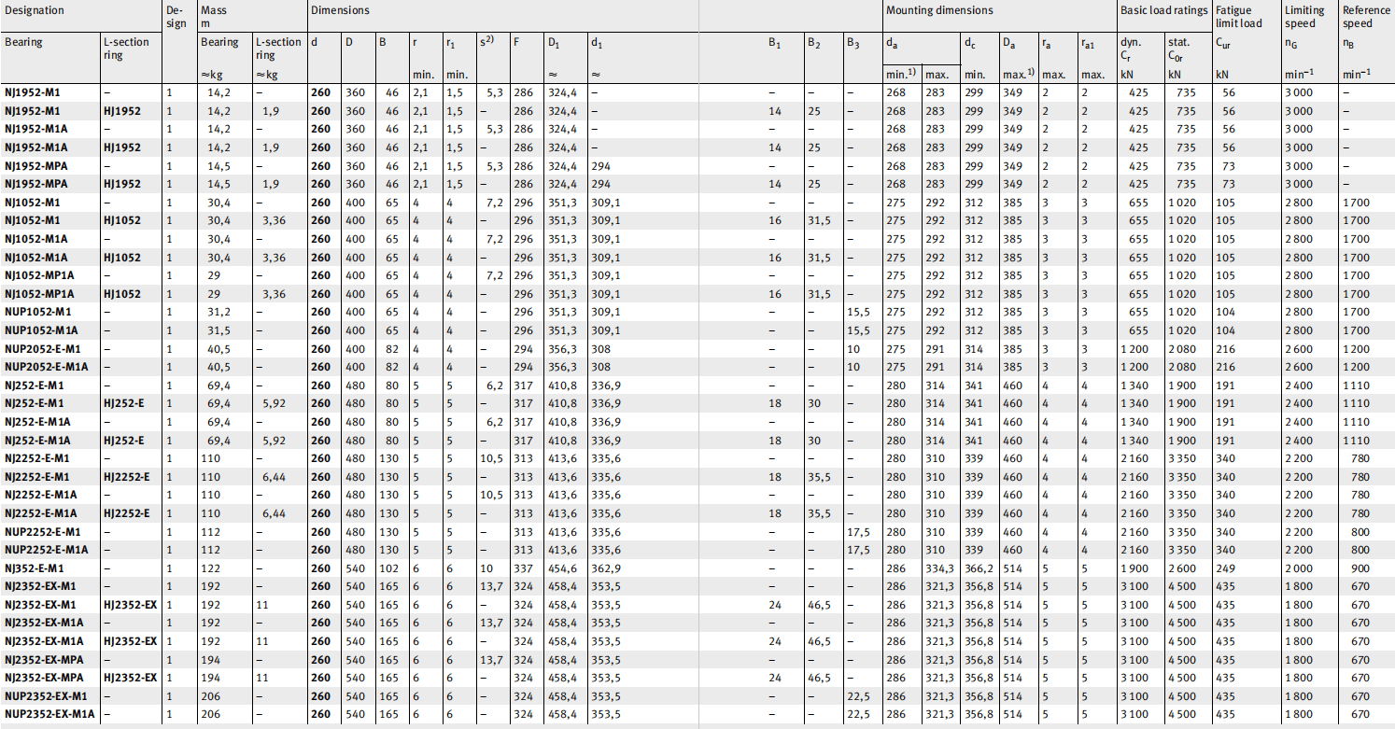Select the 454,2 D1 dimension value
This screenshot has height=729, width=1395.
561,568
